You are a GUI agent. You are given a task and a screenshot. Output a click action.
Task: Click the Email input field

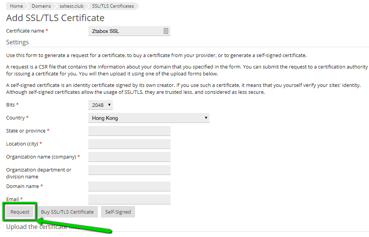pyautogui.click(x=129, y=199)
